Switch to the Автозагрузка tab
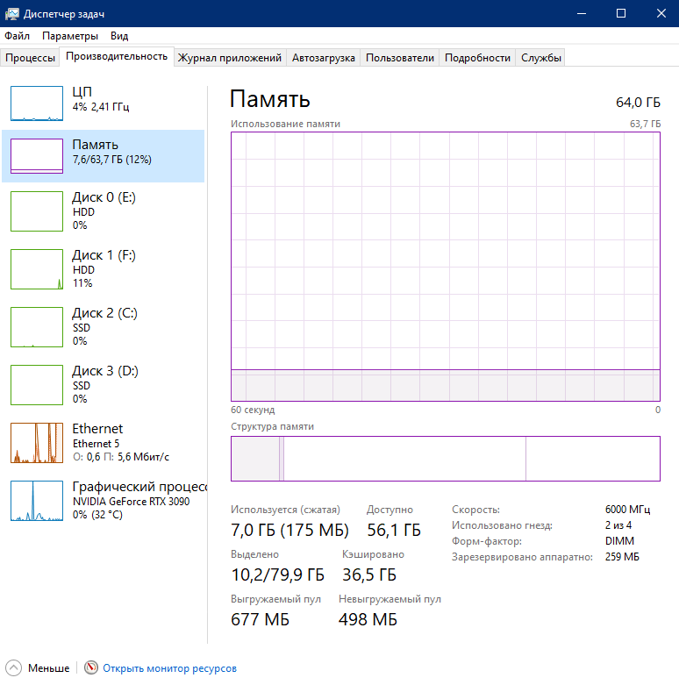This screenshot has height=685, width=679. pos(323,58)
